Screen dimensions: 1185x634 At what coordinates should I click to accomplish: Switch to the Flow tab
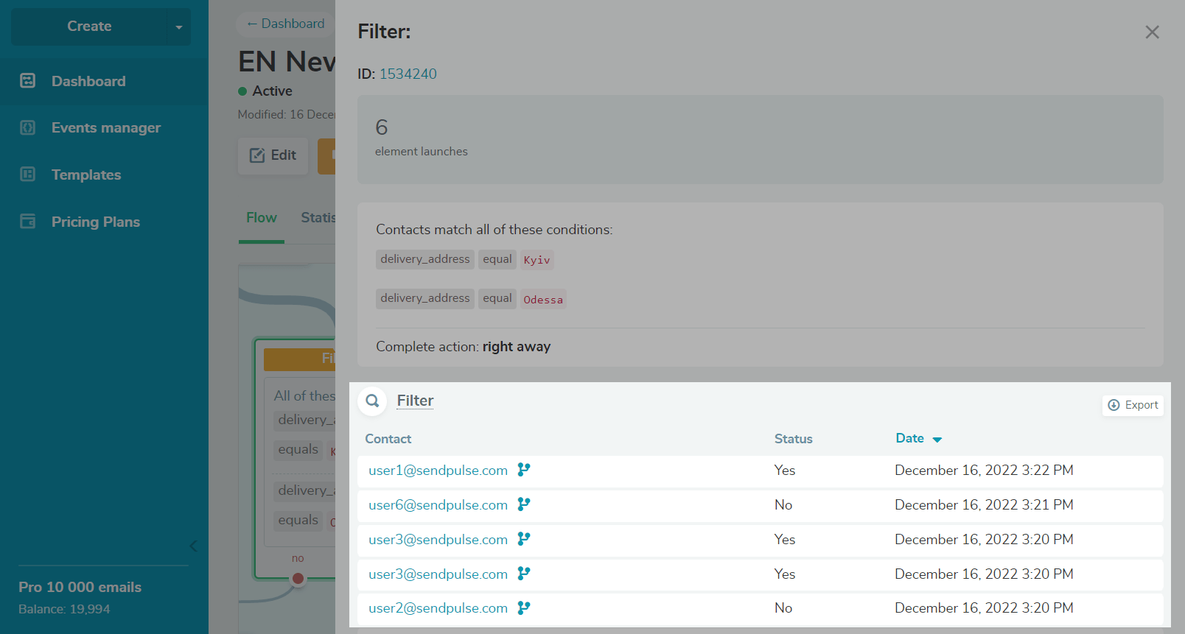(x=261, y=218)
